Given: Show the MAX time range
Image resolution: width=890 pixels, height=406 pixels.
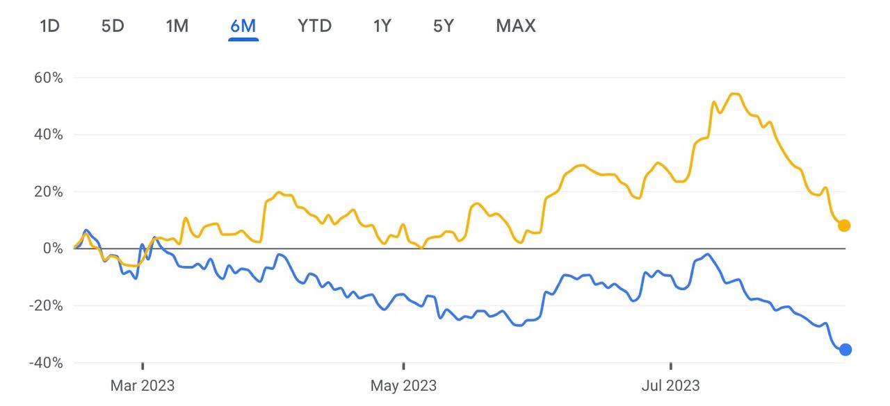Looking at the screenshot, I should [516, 26].
